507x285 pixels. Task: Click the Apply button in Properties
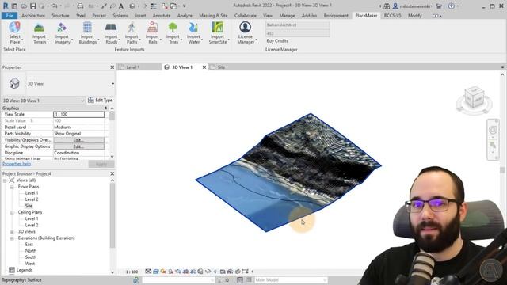[x=101, y=164]
